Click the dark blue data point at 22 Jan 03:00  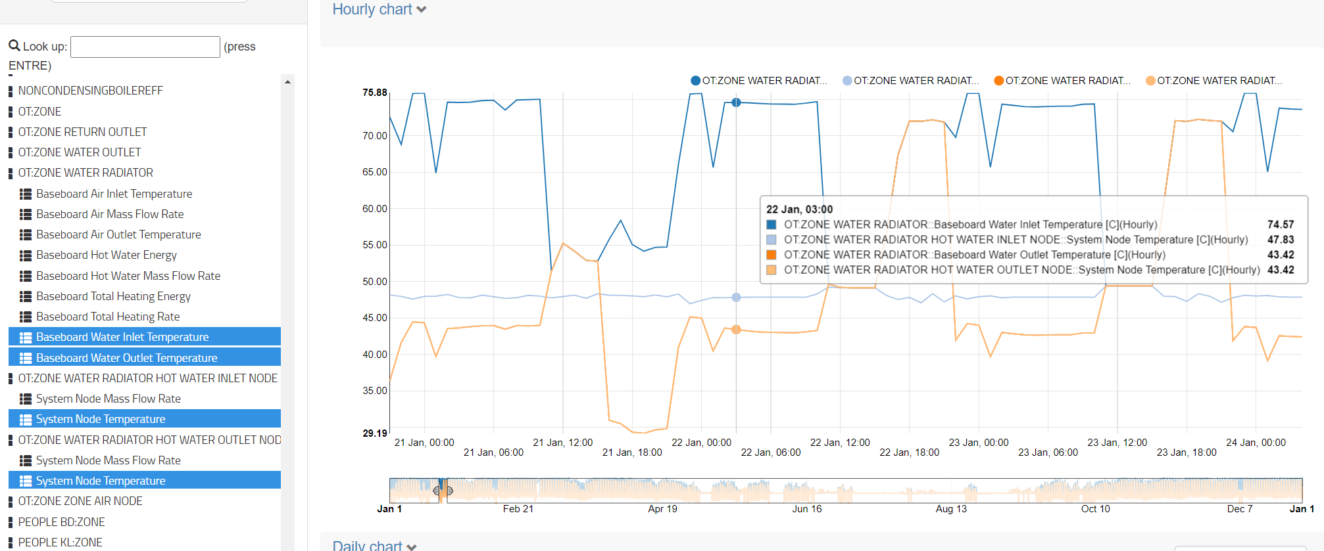736,102
